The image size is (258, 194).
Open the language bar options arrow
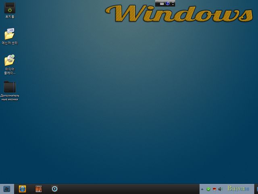coord(173,4)
